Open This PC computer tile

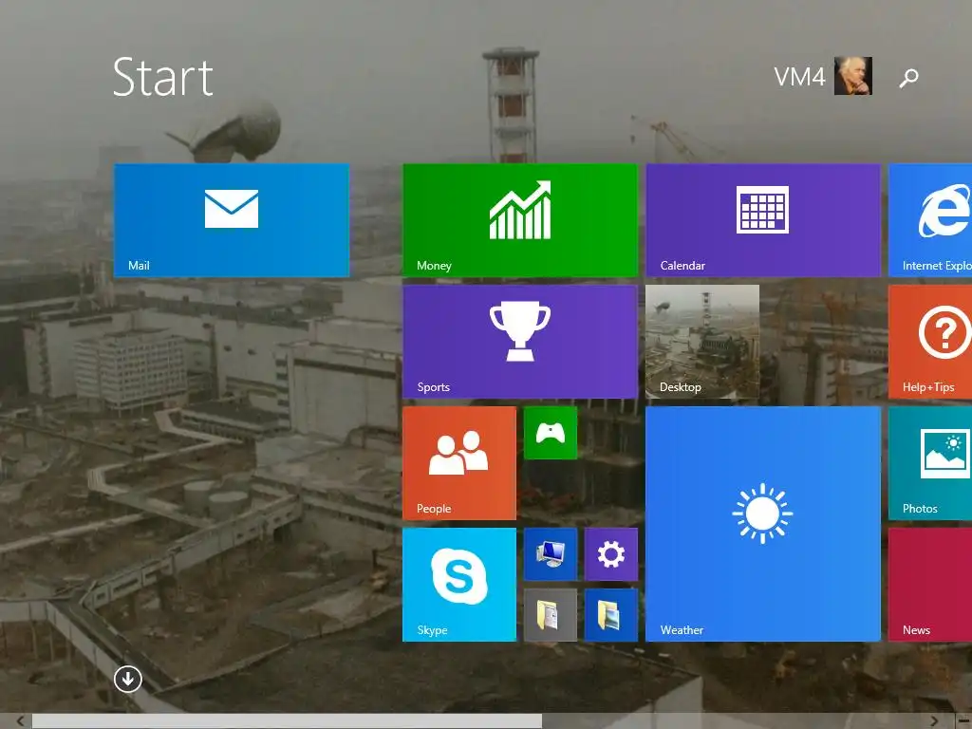pyautogui.click(x=551, y=554)
